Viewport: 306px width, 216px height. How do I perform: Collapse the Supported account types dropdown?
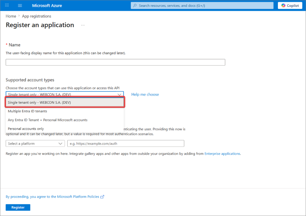119,94
